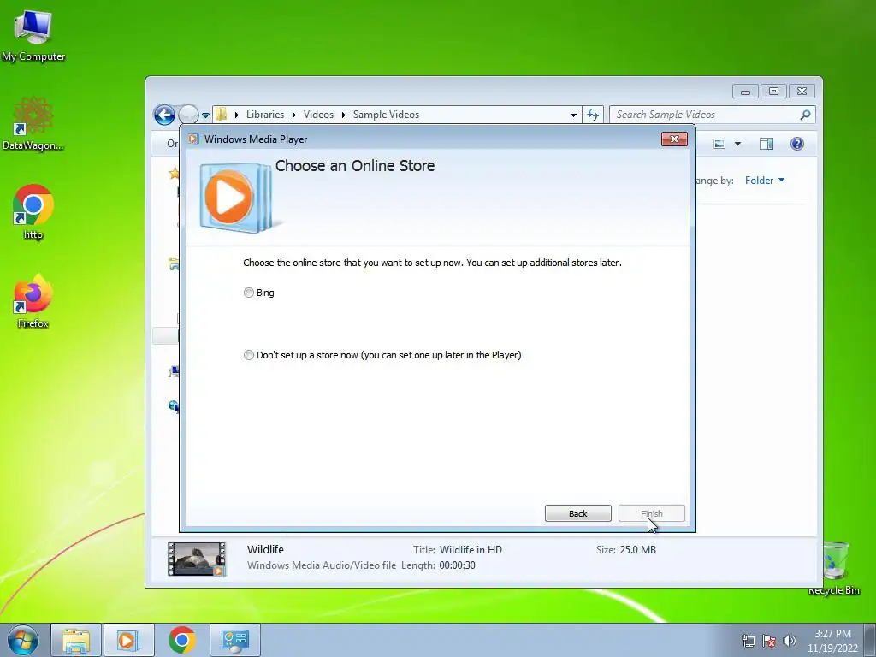Click Libraries in the address breadcrumb
This screenshot has height=657, width=876.
(x=265, y=115)
